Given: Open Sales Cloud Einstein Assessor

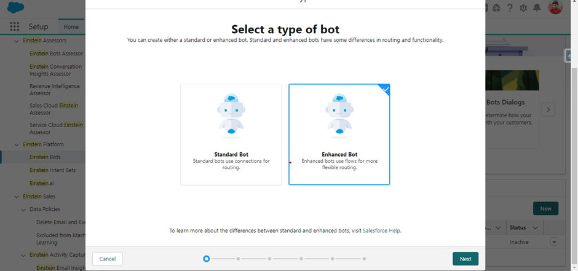Looking at the screenshot, I should pos(54,109).
